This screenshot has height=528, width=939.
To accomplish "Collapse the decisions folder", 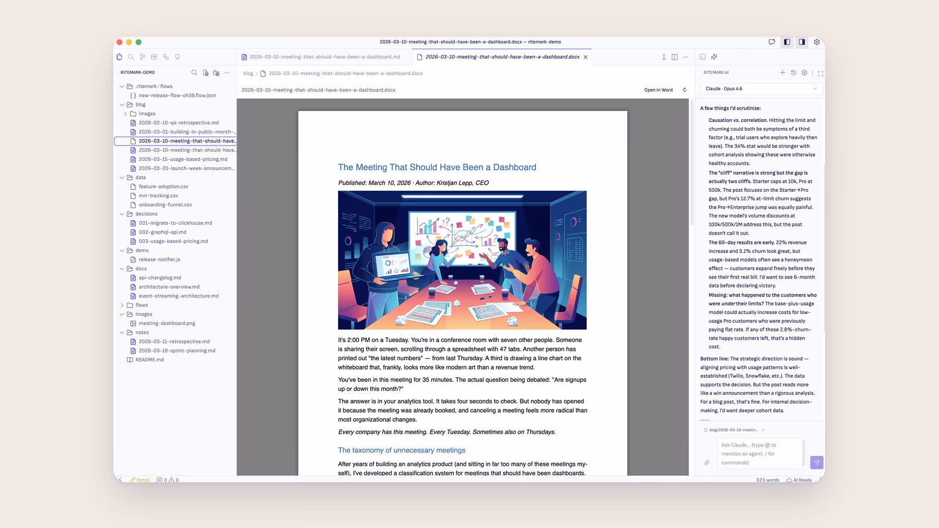I will point(122,214).
